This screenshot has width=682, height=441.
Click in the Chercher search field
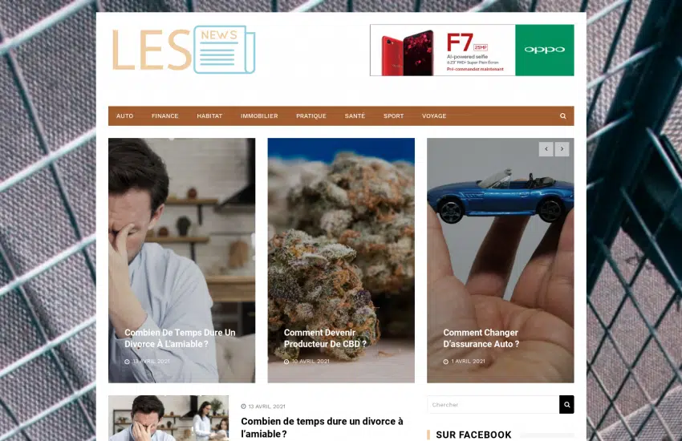click(493, 404)
